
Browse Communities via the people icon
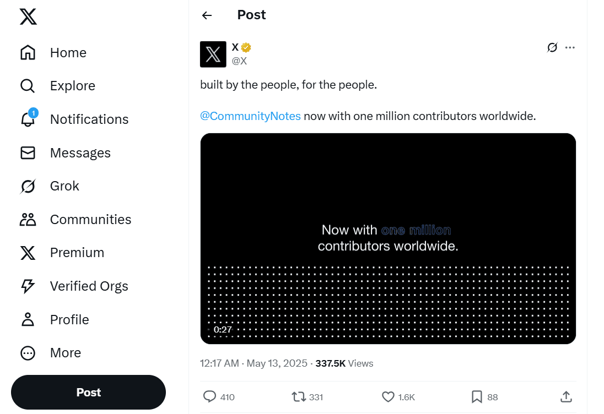click(90, 219)
